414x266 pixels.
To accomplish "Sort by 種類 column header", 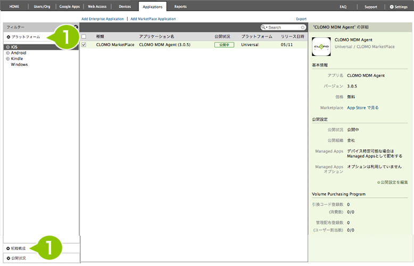I will [x=100, y=36].
